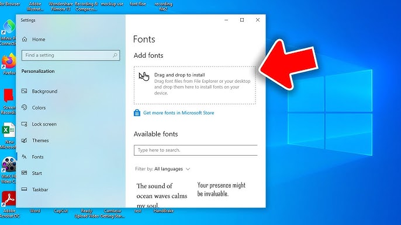
Task: Open Get more fonts in Microsoft Store
Action: pos(178,112)
